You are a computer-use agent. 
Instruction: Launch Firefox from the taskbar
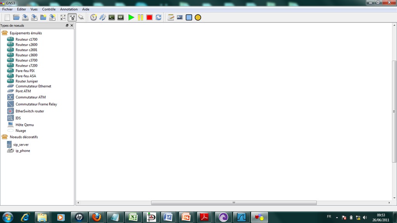(96, 217)
